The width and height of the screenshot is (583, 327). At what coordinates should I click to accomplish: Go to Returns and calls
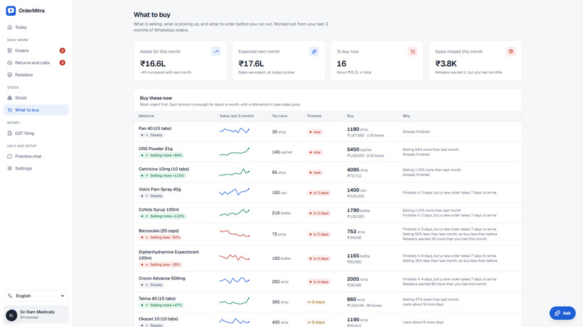pyautogui.click(x=36, y=63)
